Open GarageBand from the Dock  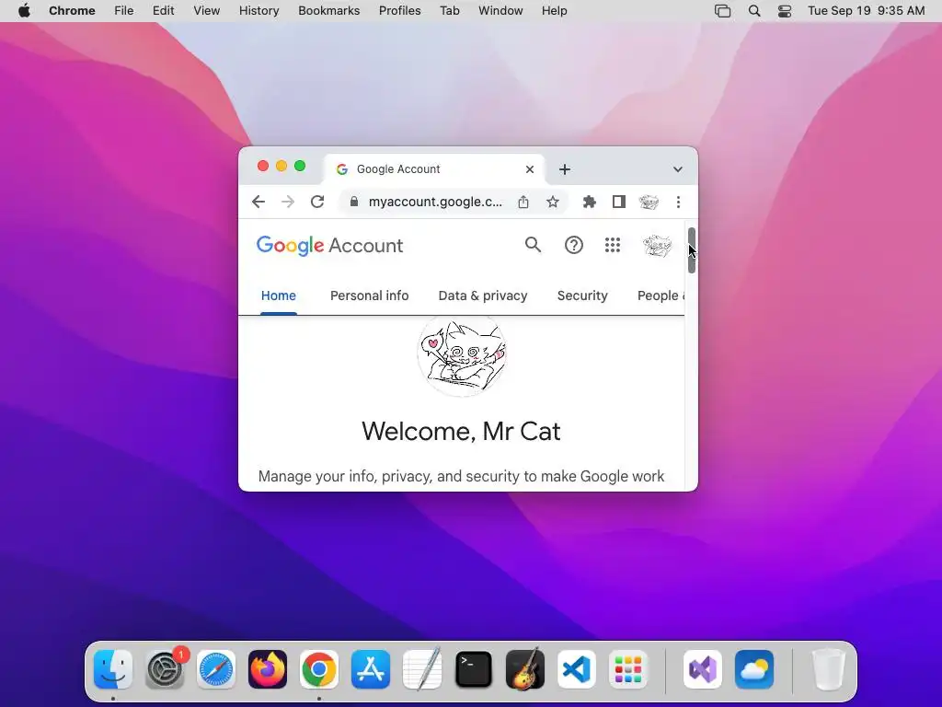click(x=525, y=669)
